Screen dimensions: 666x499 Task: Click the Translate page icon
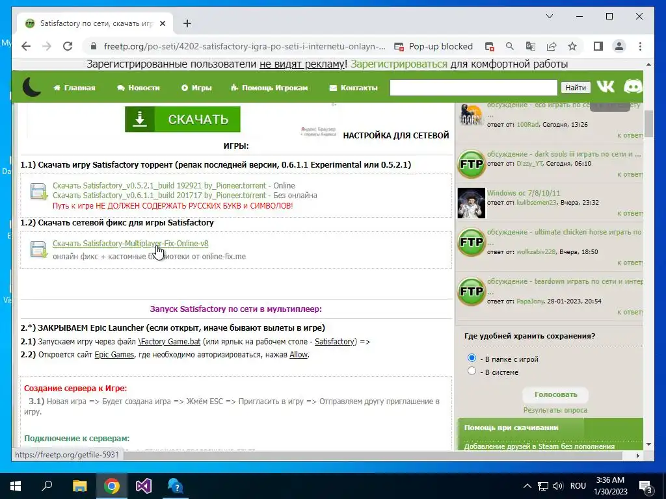coord(531,46)
